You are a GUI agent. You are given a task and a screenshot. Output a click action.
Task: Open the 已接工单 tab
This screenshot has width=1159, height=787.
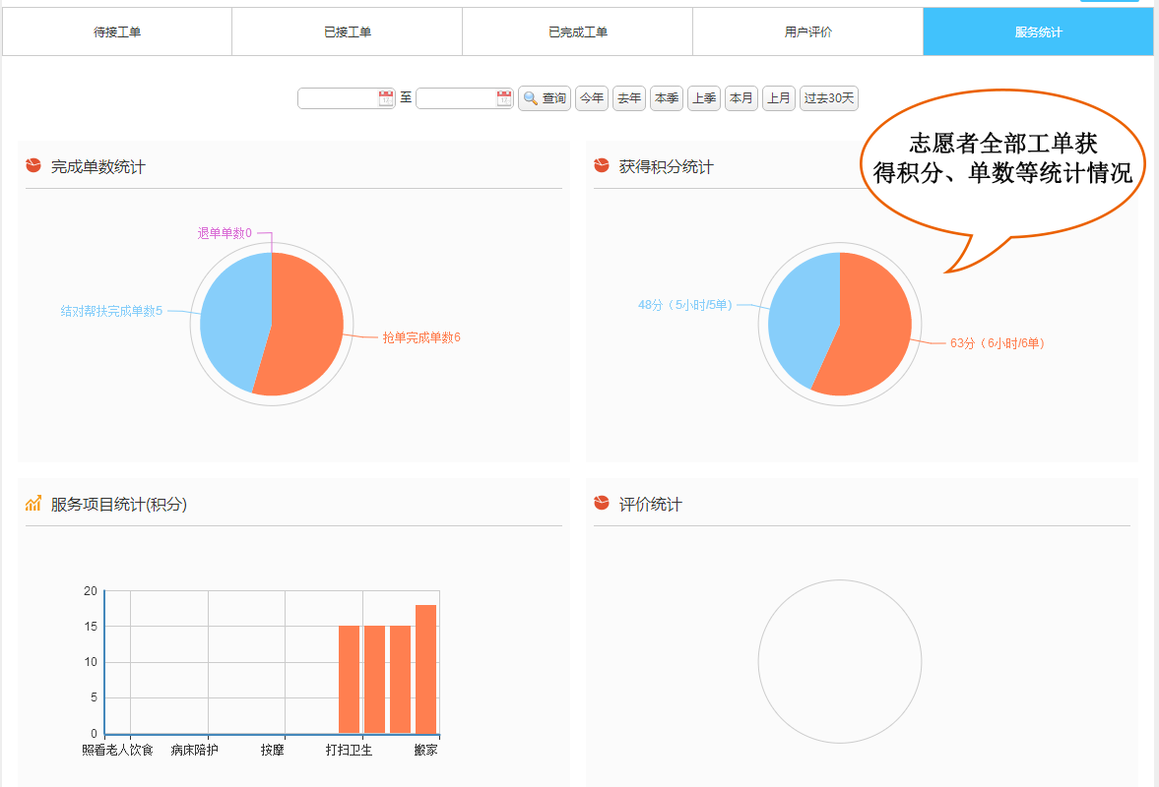[348, 32]
